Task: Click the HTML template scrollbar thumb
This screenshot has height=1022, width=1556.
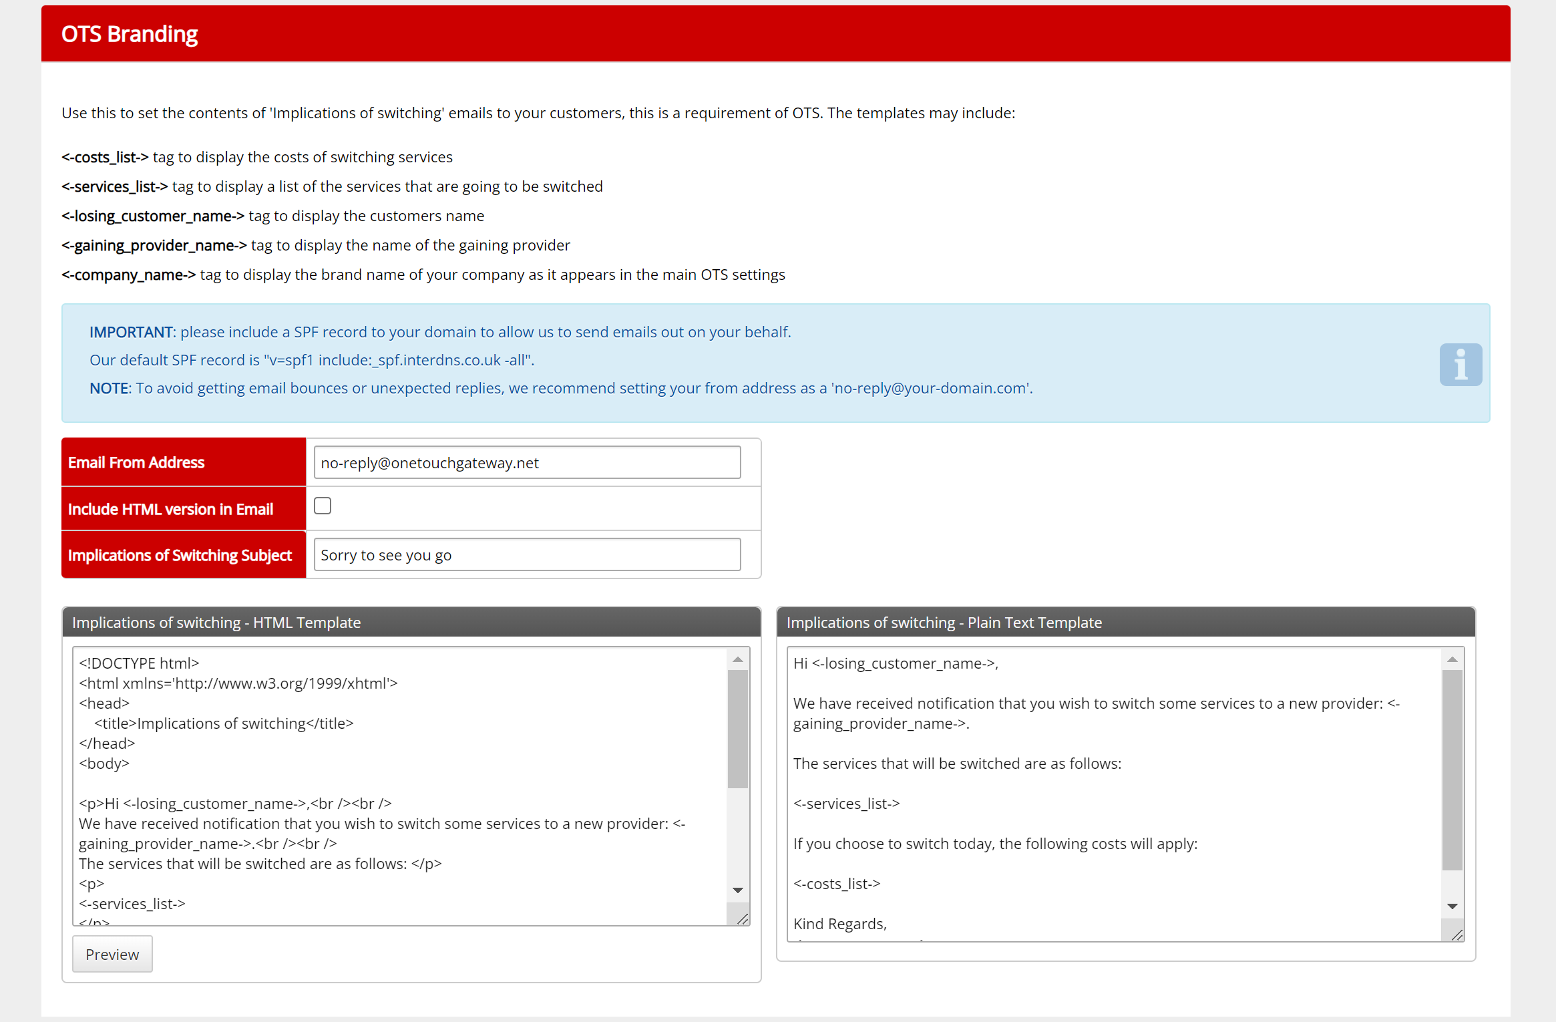Action: pyautogui.click(x=738, y=729)
